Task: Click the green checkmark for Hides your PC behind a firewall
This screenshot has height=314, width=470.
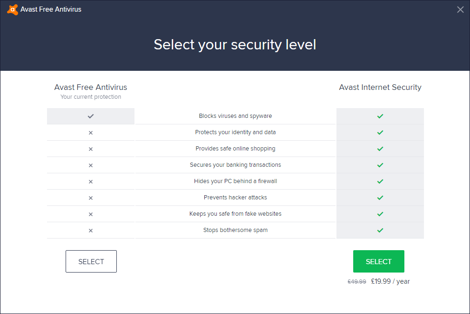Action: 380,181
